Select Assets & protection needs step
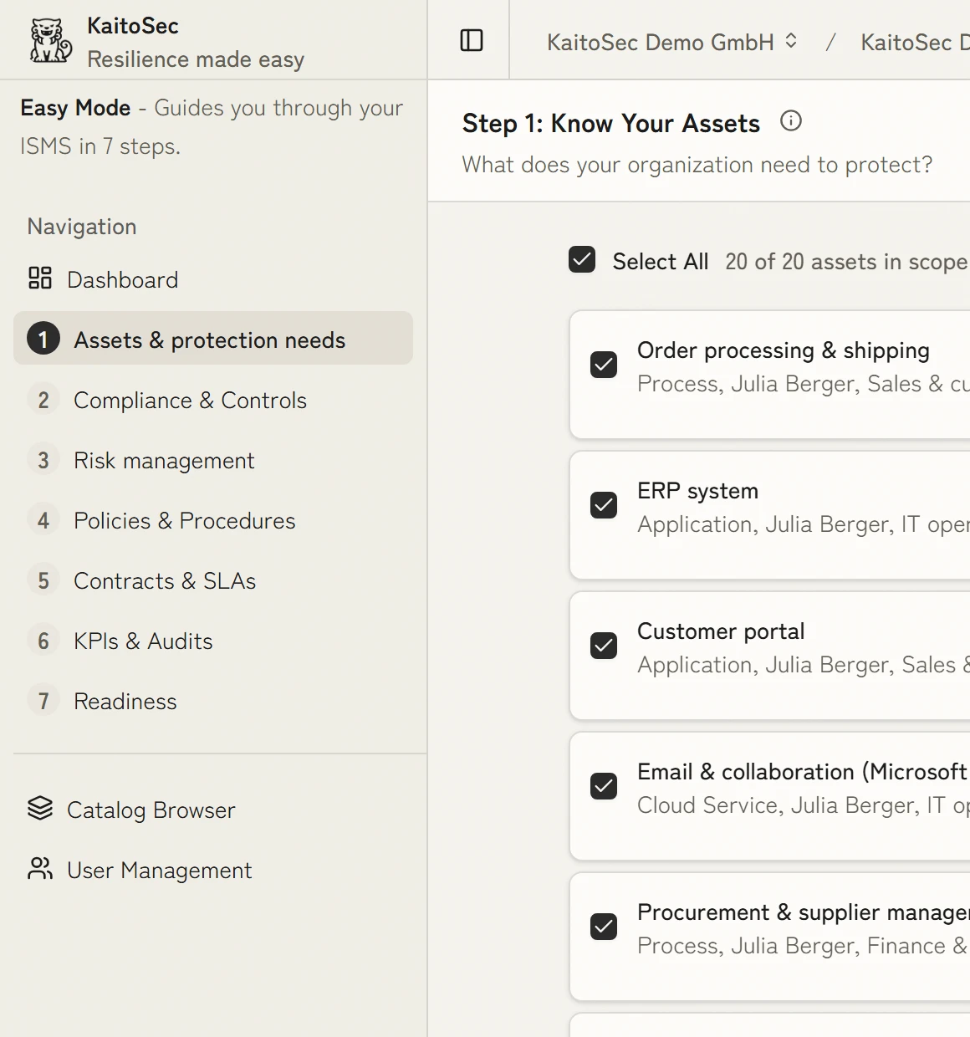This screenshot has width=970, height=1037. pyautogui.click(x=213, y=338)
